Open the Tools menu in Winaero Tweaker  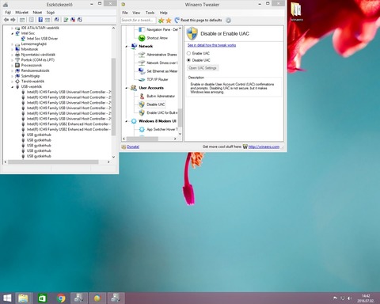pos(150,13)
